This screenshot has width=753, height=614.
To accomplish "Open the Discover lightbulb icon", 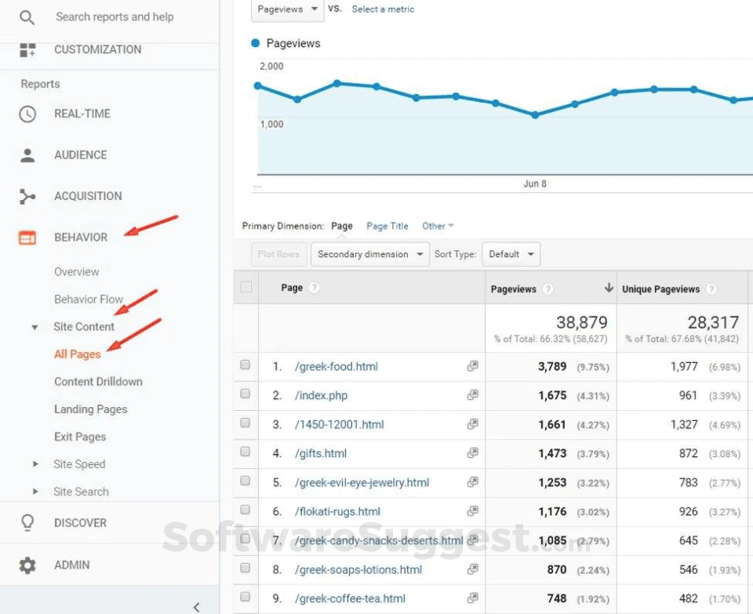I will [27, 523].
